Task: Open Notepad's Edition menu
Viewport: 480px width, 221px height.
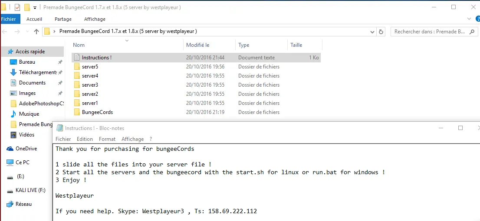Action: (85, 139)
